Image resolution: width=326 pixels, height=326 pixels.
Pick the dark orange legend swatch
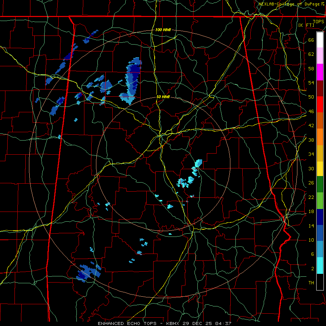click(x=320, y=121)
